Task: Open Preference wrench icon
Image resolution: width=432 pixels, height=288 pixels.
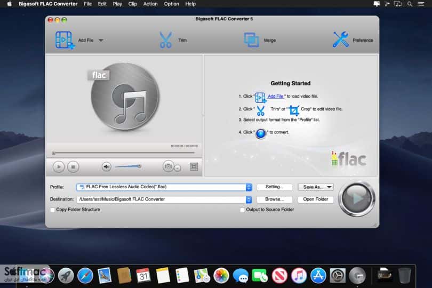Action: (x=341, y=39)
